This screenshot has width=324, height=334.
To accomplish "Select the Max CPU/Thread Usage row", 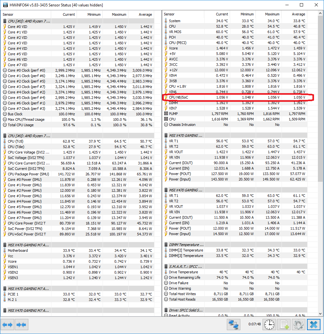I will coord(77,119).
